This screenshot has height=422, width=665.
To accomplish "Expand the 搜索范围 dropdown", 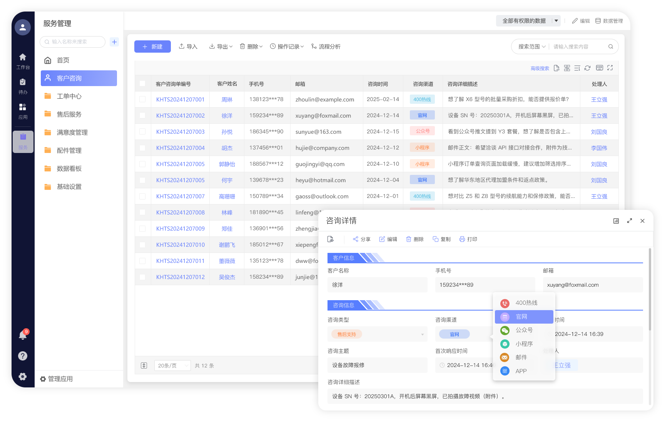I will pyautogui.click(x=531, y=47).
